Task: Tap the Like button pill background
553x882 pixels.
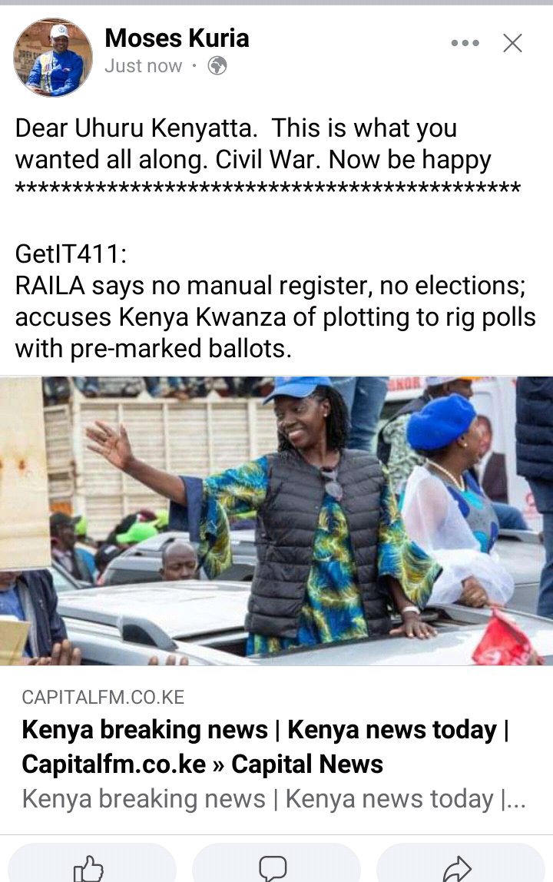Action: (91, 863)
